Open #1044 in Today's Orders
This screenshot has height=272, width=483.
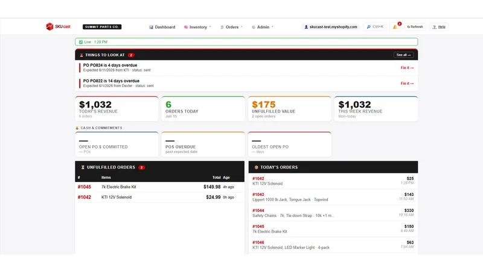pos(258,210)
